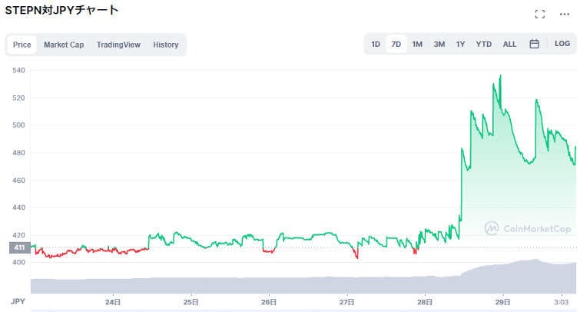Click the 3:03 time label
This screenshot has width=580, height=312.
[x=561, y=302]
